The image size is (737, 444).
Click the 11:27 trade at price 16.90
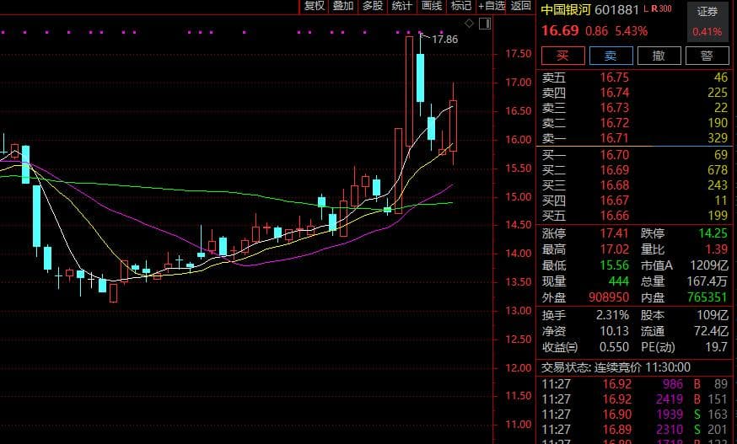click(634, 415)
